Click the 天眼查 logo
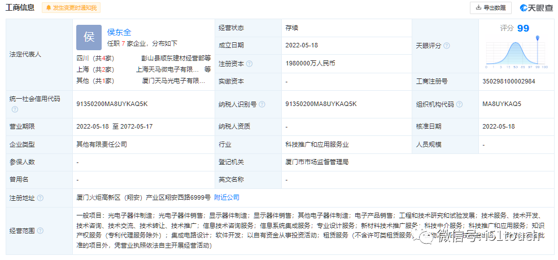The height and width of the screenshot is (260, 558). click(537, 8)
